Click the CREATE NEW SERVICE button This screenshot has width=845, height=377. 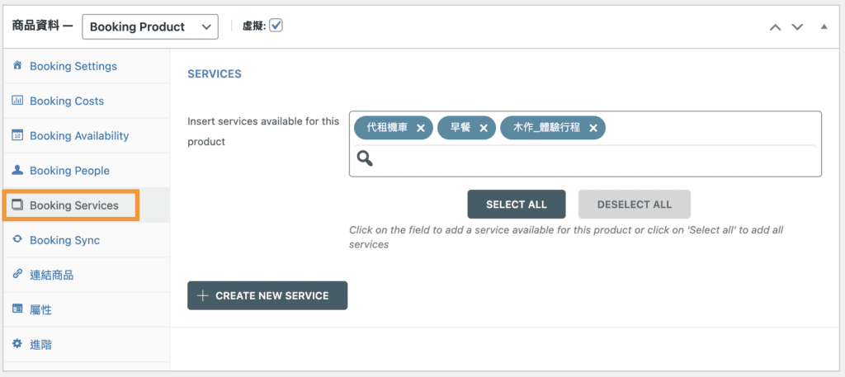pyautogui.click(x=267, y=295)
